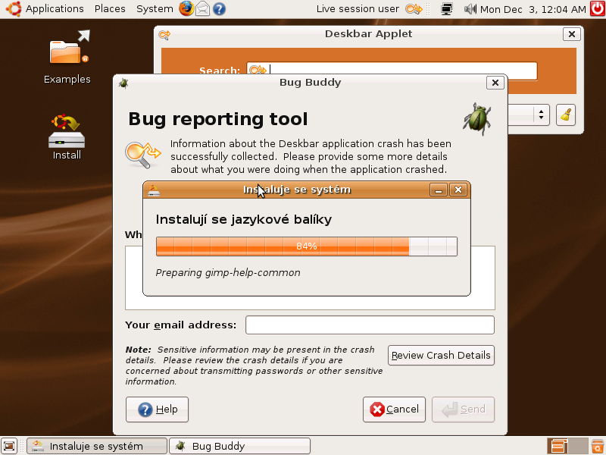Cancel the bug report
This screenshot has width=606, height=455.
pos(394,409)
